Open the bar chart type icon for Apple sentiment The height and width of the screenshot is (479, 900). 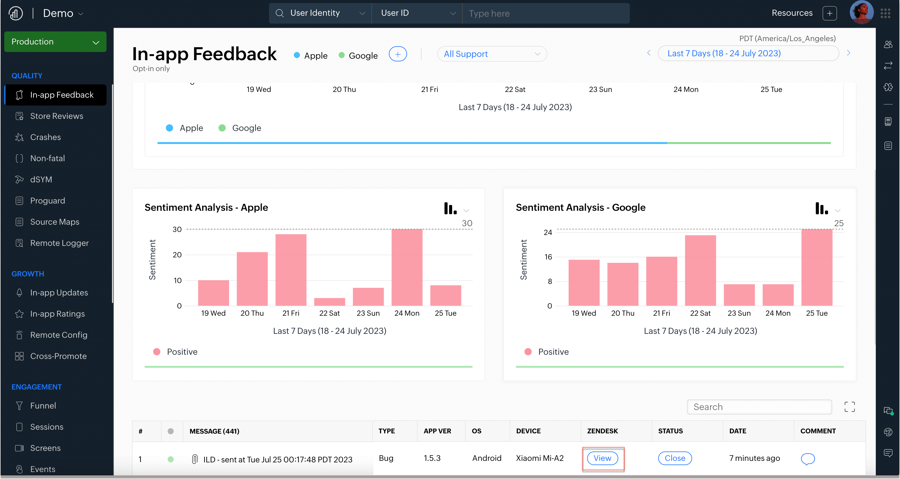pyautogui.click(x=450, y=208)
